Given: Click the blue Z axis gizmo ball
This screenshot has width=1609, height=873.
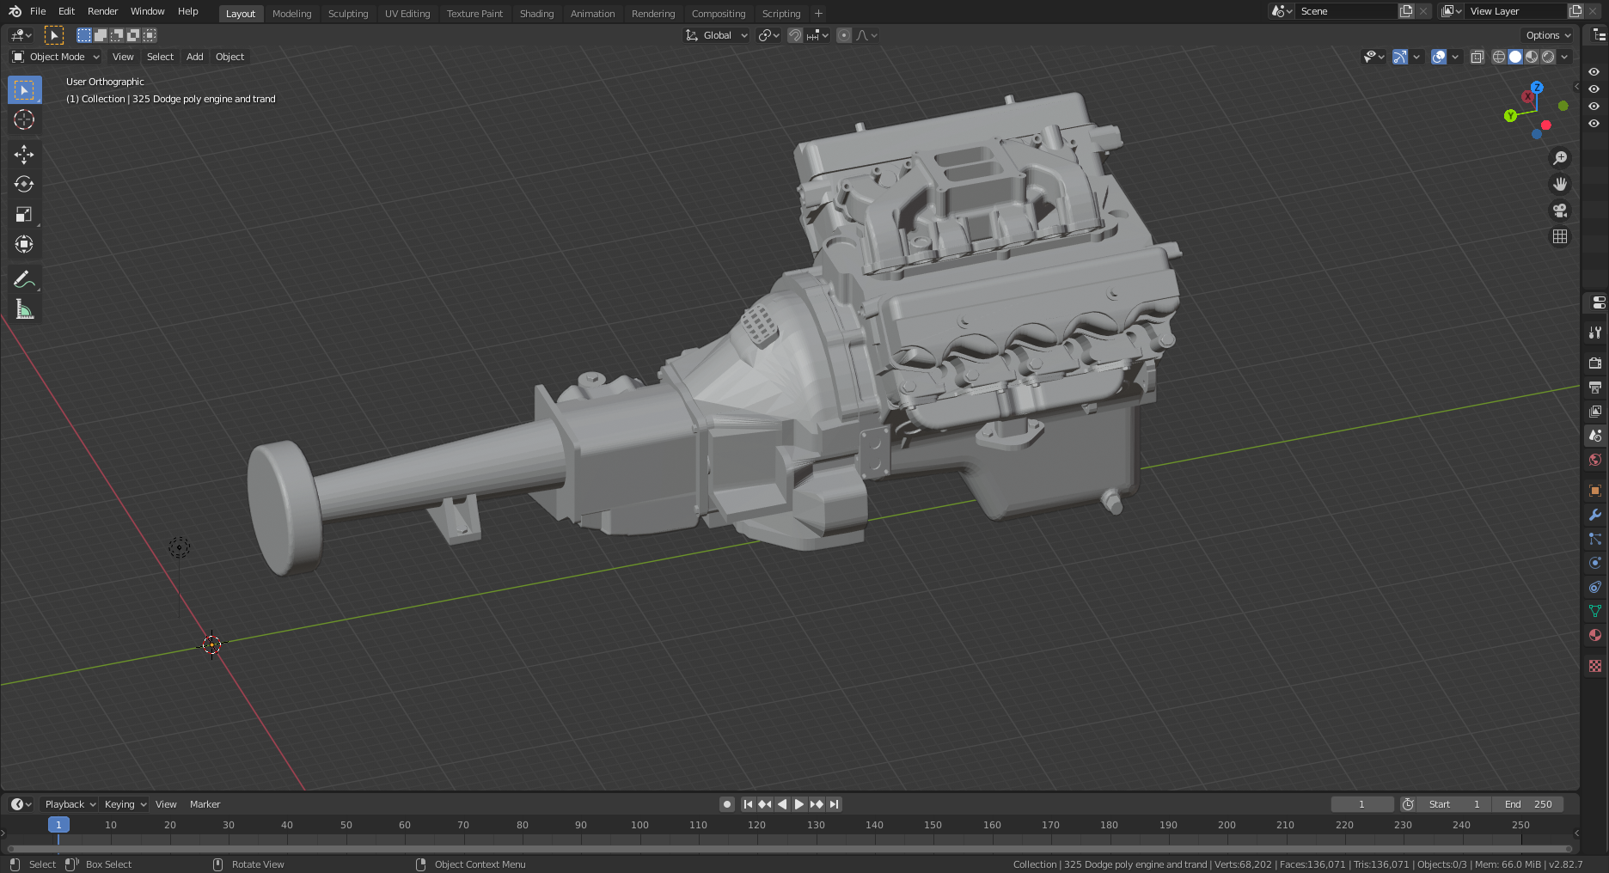Looking at the screenshot, I should tap(1537, 88).
